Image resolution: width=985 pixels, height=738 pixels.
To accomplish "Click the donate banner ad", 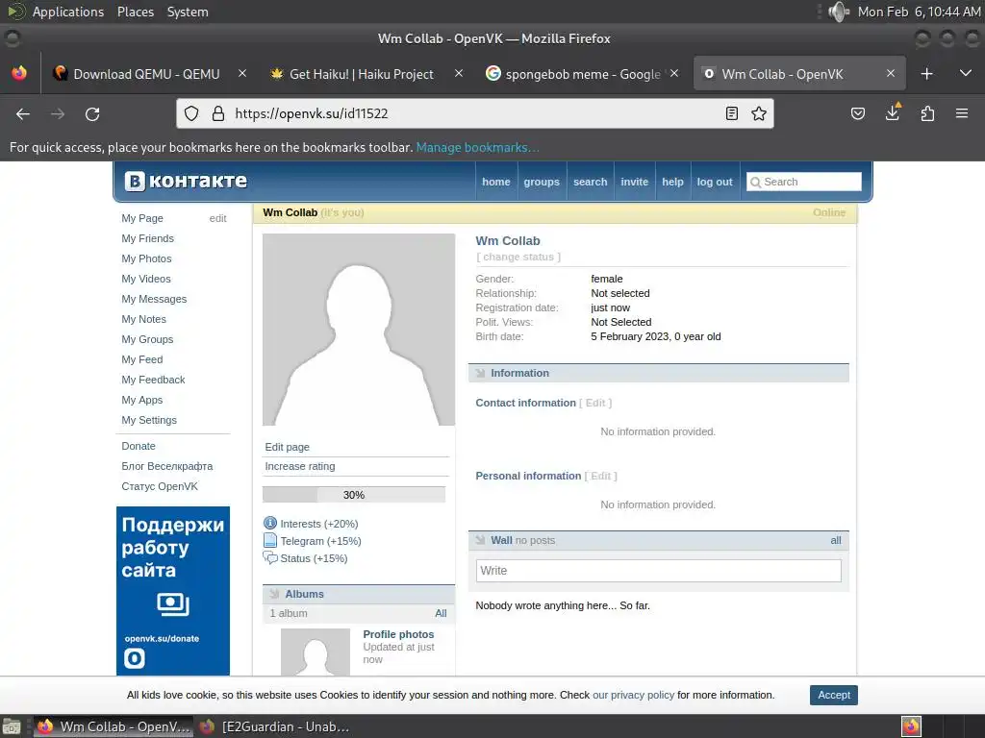I will [x=173, y=591].
